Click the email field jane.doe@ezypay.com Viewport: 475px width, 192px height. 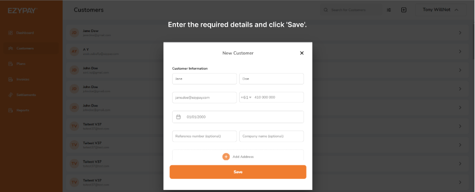point(204,98)
